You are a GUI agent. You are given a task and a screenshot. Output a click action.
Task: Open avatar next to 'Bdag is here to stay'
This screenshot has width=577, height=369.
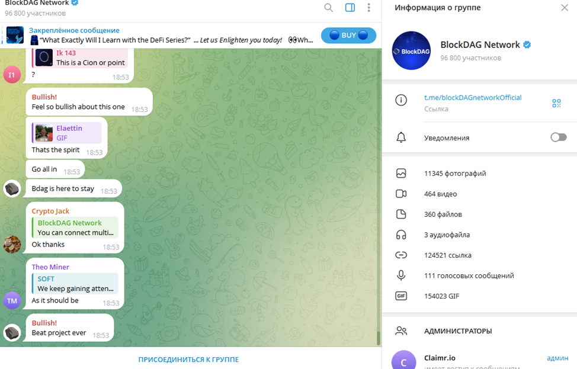(x=12, y=189)
